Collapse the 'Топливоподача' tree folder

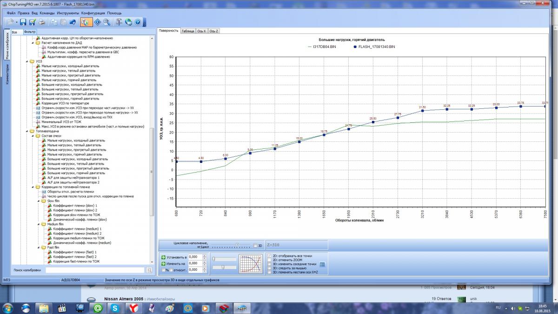click(27, 131)
